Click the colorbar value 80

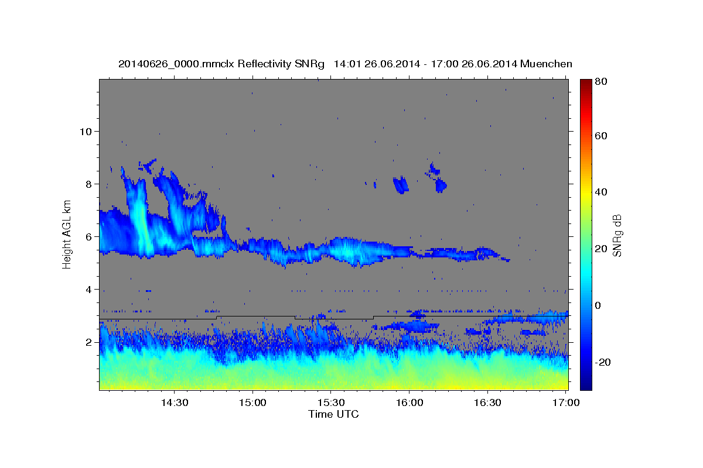(x=601, y=82)
